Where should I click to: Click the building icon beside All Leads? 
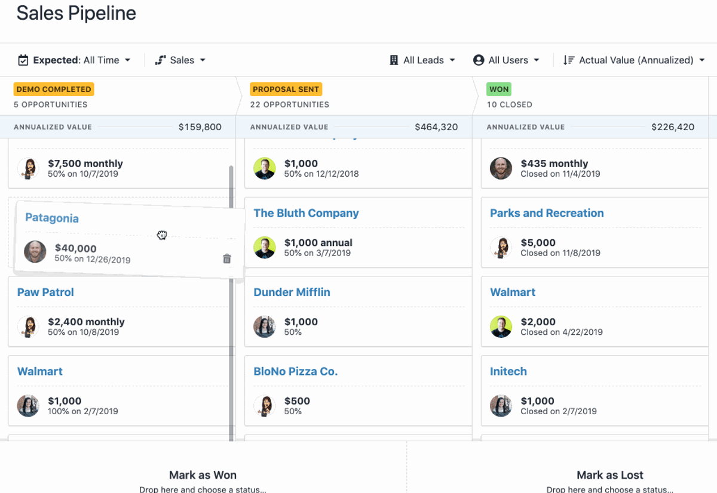(x=394, y=60)
